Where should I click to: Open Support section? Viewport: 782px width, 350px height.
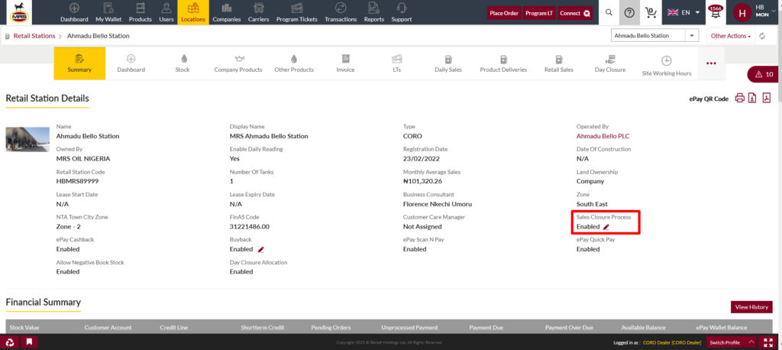[402, 12]
